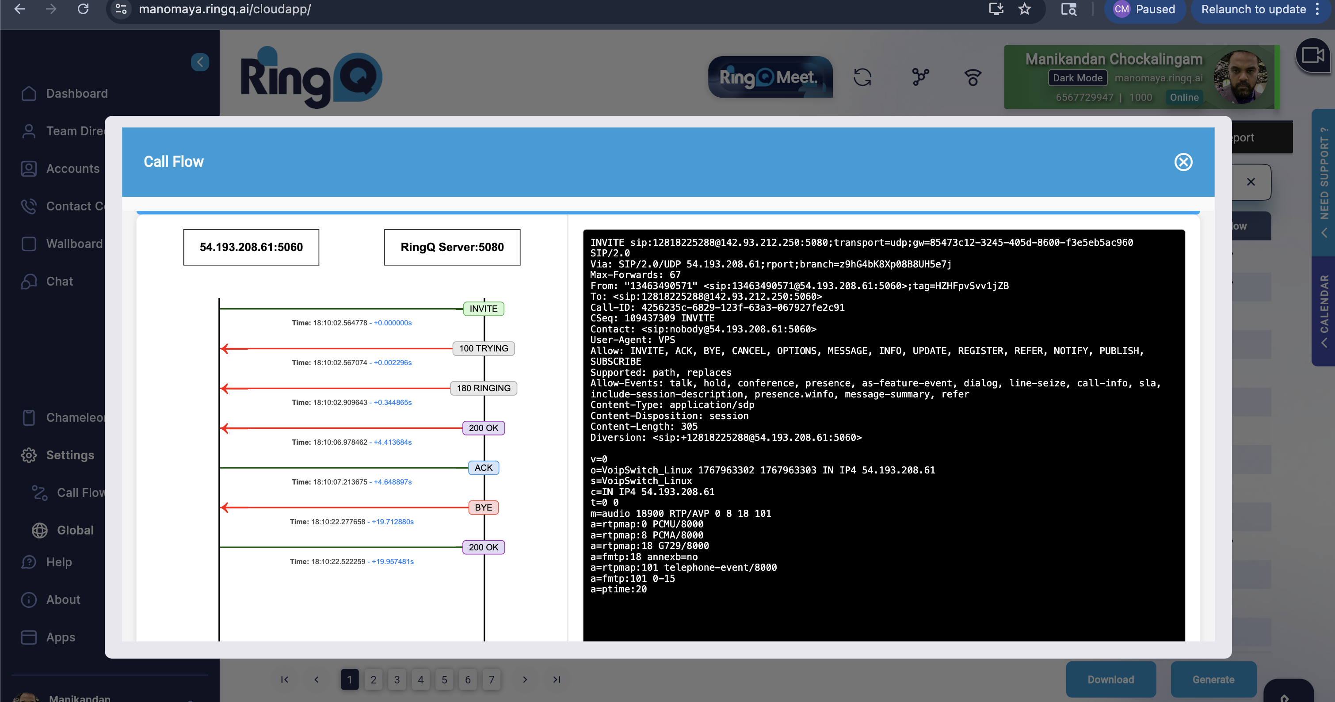Download the call flow report
The height and width of the screenshot is (702, 1335).
(x=1110, y=679)
